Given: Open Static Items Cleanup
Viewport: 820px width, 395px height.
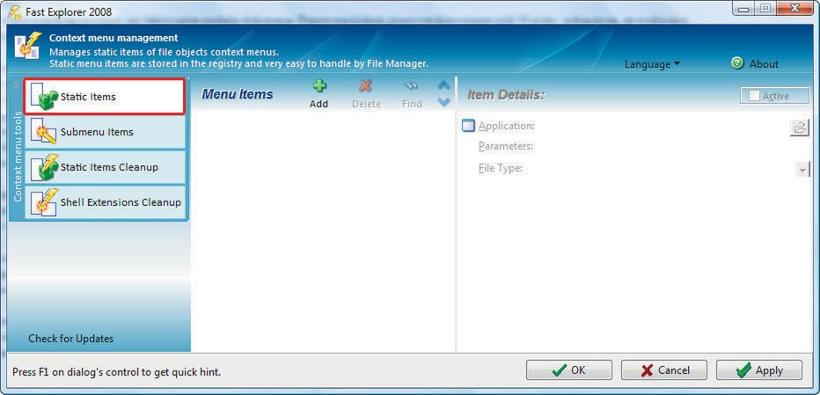Looking at the screenshot, I should click(105, 167).
